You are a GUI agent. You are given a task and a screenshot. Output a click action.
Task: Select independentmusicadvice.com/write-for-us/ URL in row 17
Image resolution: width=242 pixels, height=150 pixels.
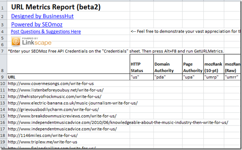tap(69, 129)
